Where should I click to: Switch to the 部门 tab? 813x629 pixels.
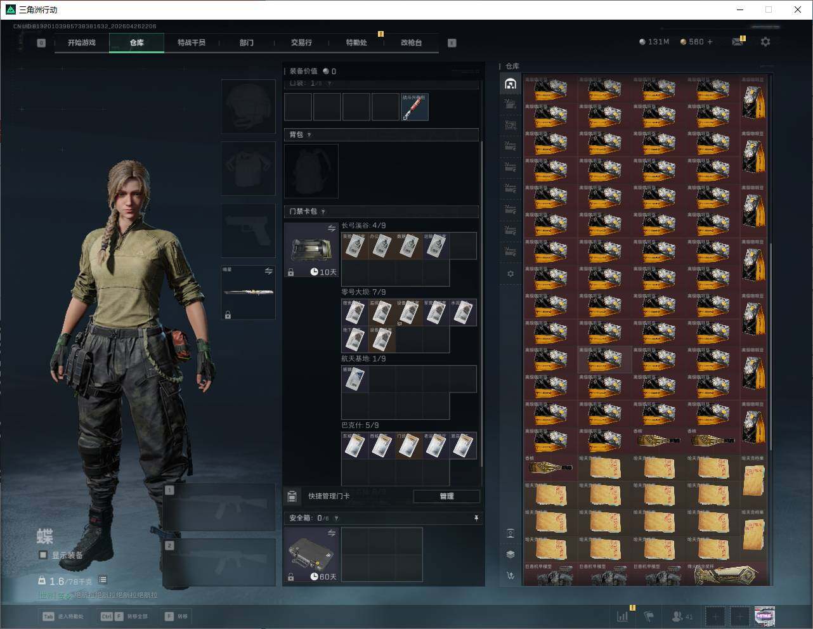point(247,42)
